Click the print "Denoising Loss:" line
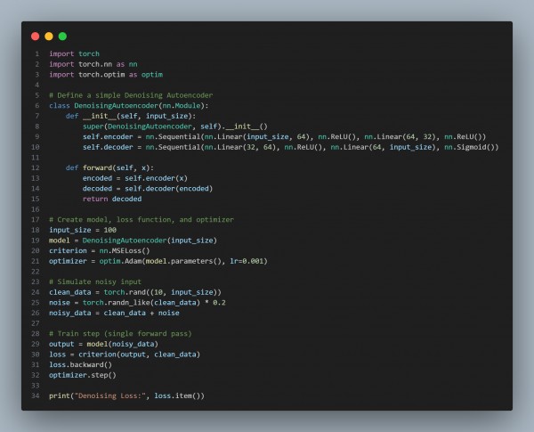 pos(126,395)
